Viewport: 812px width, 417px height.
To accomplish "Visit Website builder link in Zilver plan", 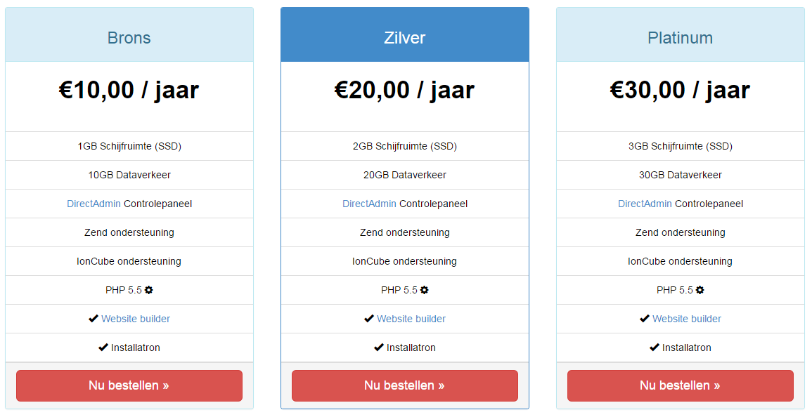I will tap(411, 319).
